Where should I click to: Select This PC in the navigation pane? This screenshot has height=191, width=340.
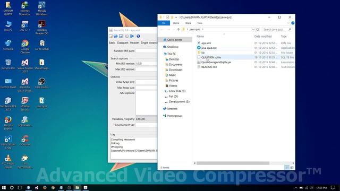pyautogui.click(x=171, y=54)
